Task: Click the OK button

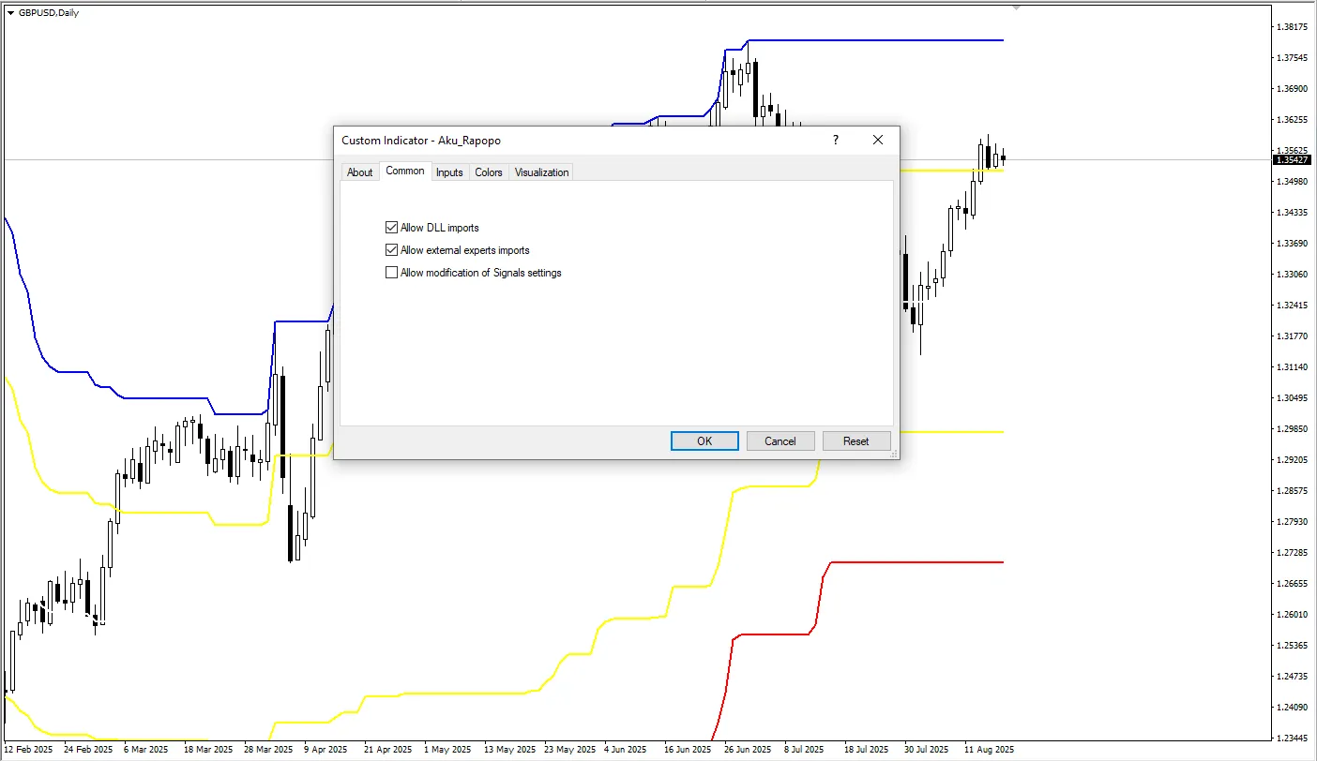Action: coord(704,441)
